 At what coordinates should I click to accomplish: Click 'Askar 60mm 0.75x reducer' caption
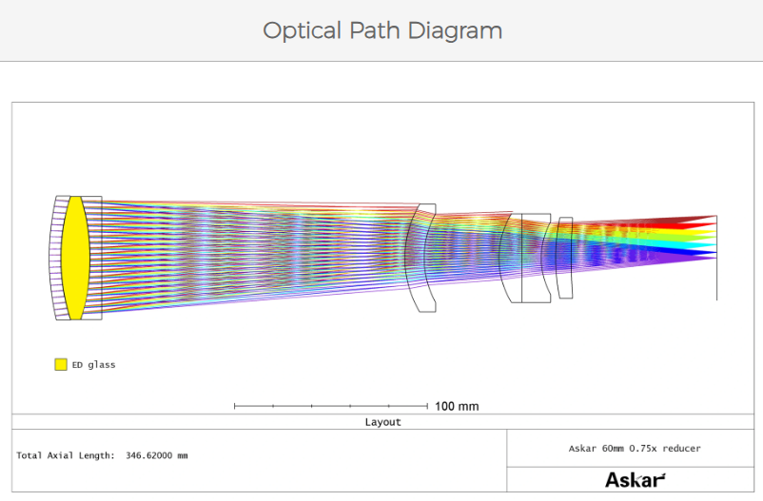click(635, 448)
